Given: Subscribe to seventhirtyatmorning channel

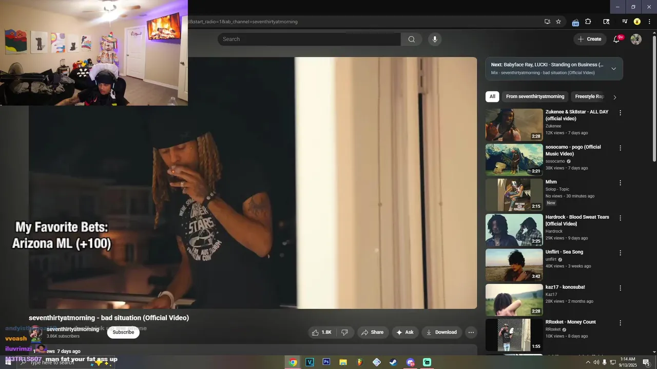Looking at the screenshot, I should (123, 332).
